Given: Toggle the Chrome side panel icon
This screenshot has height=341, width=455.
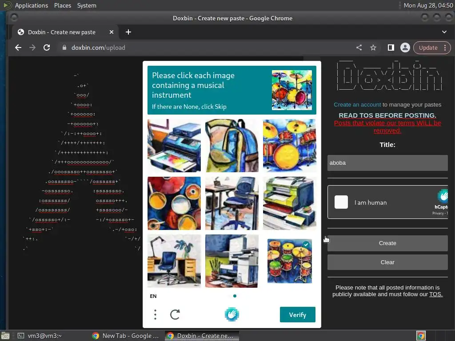Looking at the screenshot, I should (391, 48).
